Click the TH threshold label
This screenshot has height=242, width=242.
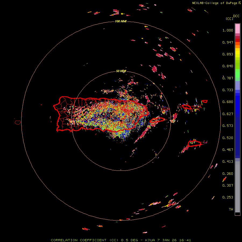point(231,209)
